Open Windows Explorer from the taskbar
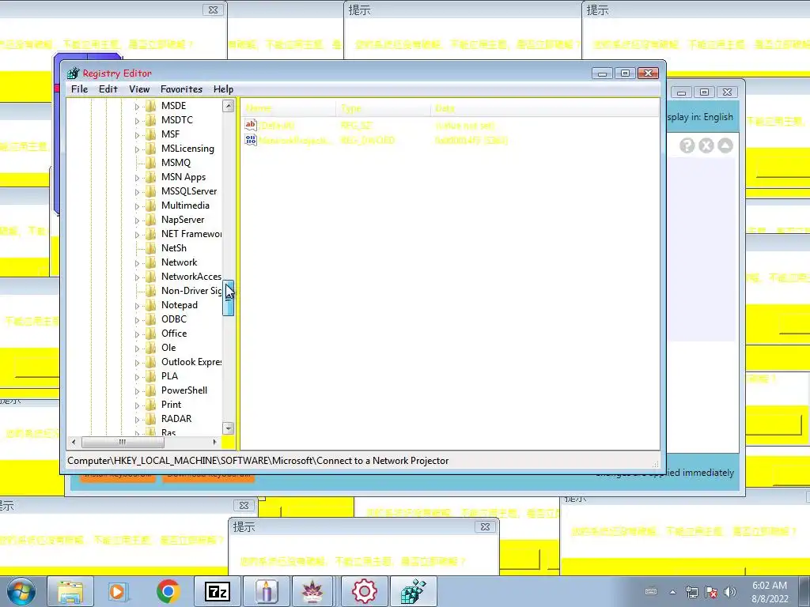This screenshot has width=810, height=607. (70, 591)
